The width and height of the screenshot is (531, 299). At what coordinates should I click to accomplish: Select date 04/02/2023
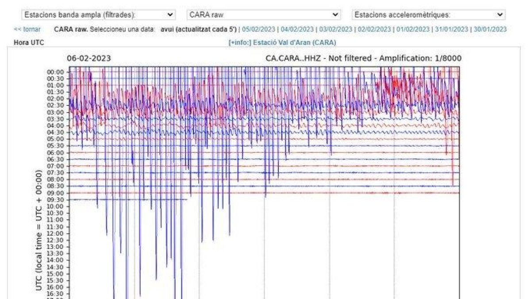[x=297, y=29]
